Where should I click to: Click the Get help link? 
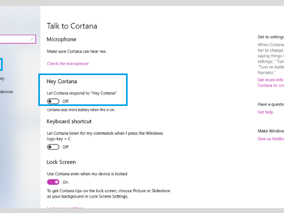tap(265, 112)
